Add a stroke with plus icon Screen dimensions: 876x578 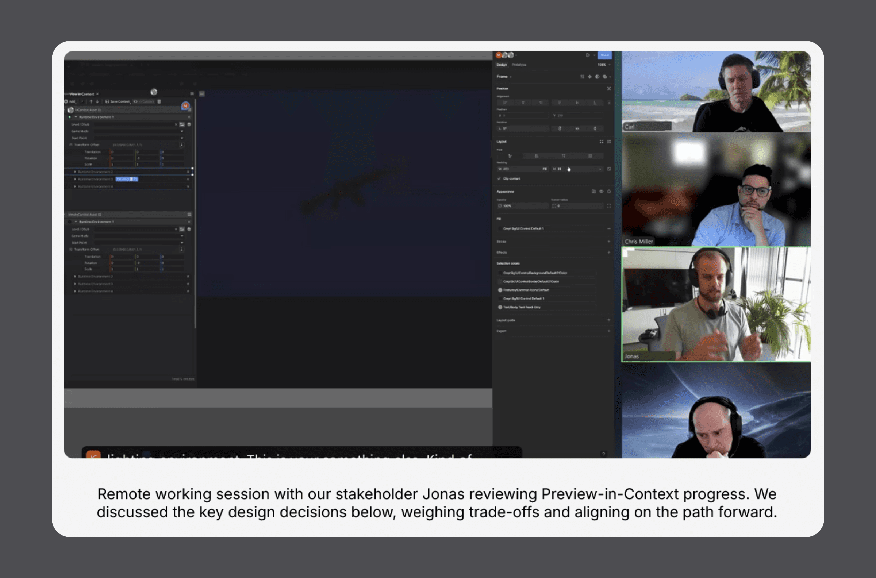(x=609, y=242)
